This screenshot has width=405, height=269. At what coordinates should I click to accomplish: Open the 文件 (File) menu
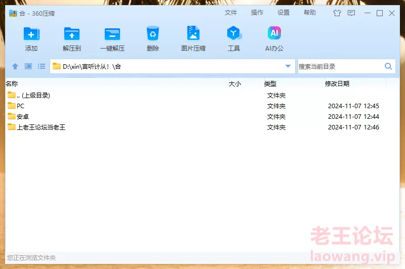[231, 13]
